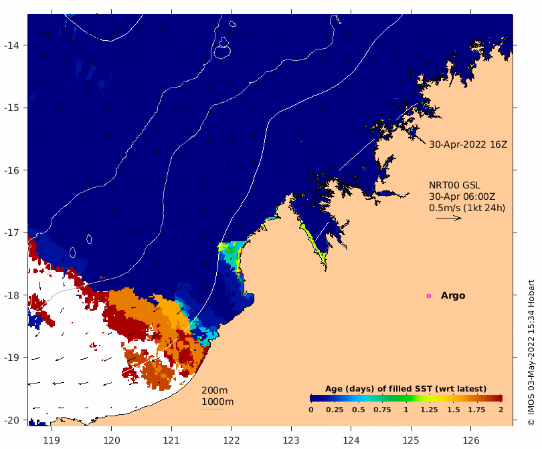Click the longitude label '121'
This screenshot has width=542, height=449.
click(x=171, y=440)
